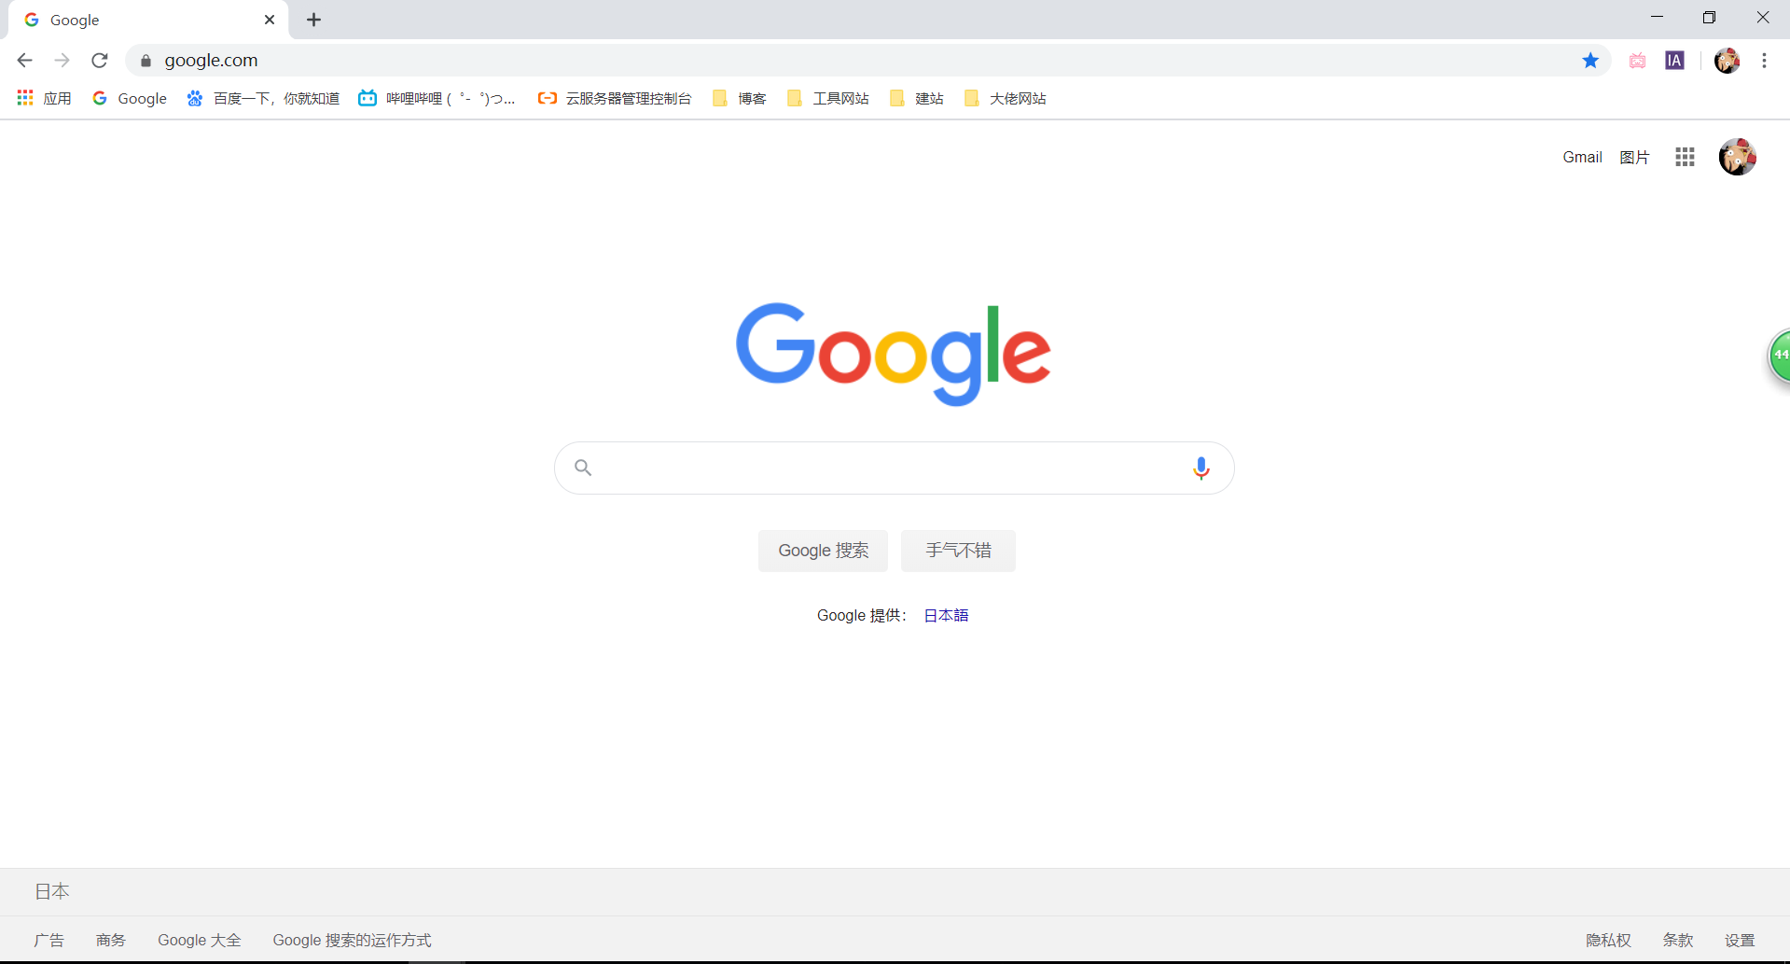Open the IA extension icon
Viewport: 1790px width, 964px height.
(1674, 61)
